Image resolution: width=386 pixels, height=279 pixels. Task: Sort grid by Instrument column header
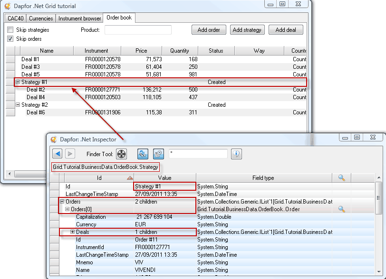(x=97, y=51)
